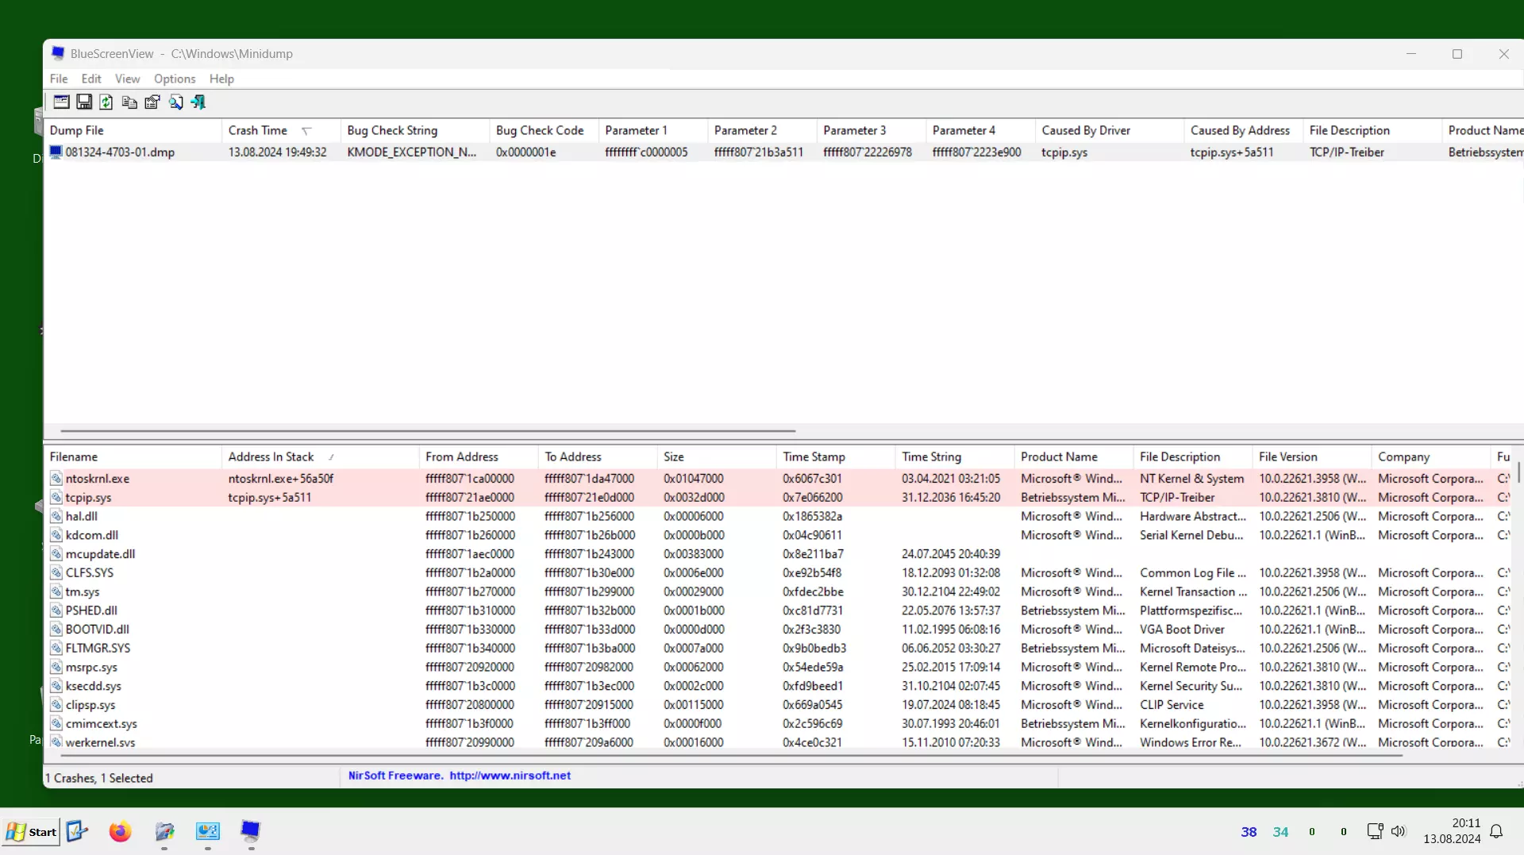This screenshot has width=1524, height=855.
Task: Select the ksecdd.sys row
Action: (x=778, y=686)
